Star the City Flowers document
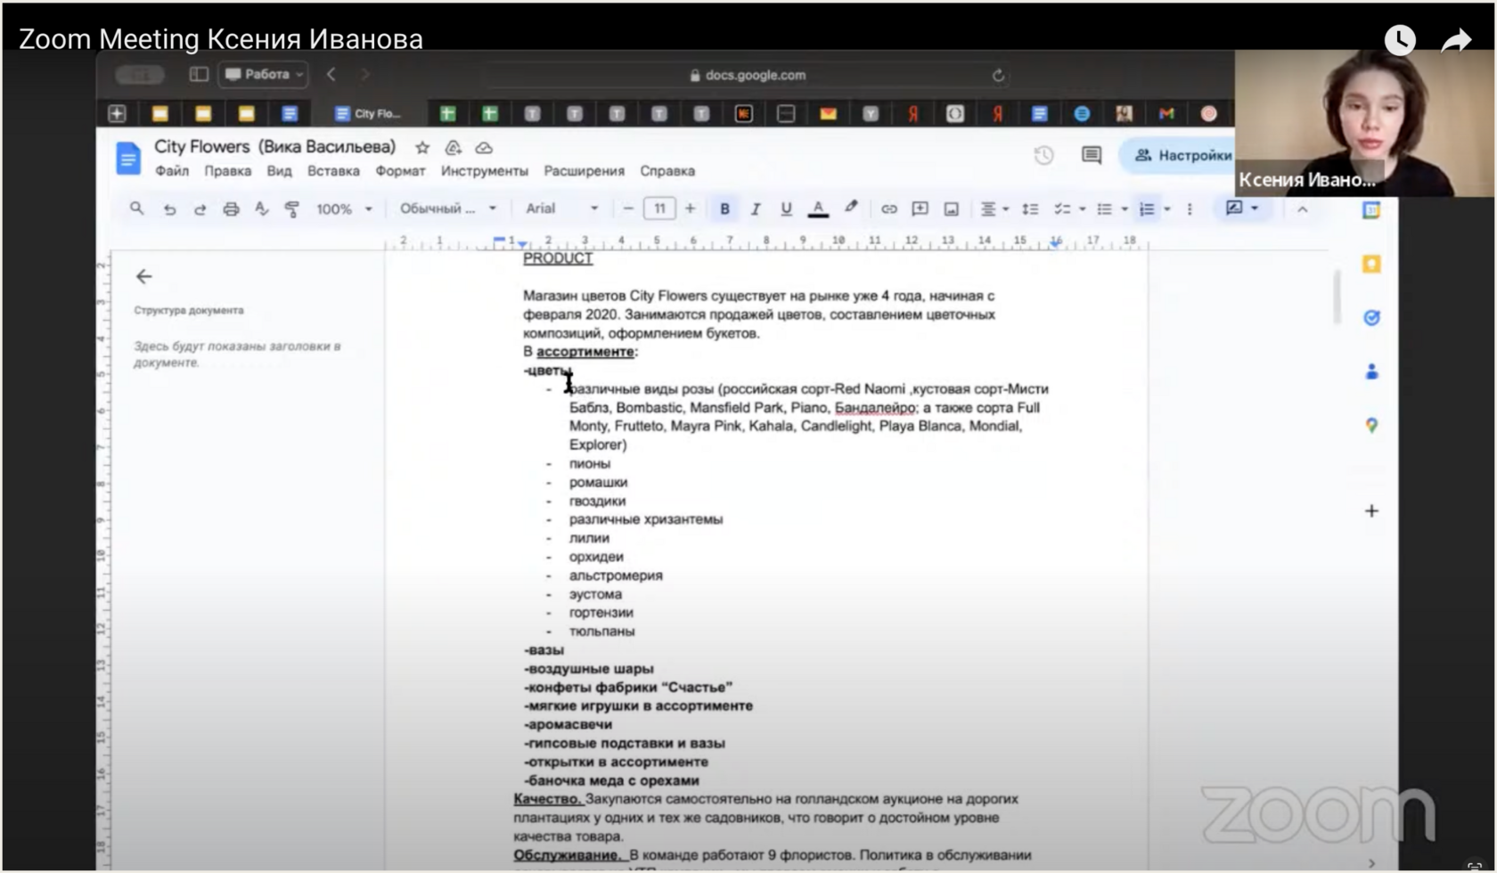Image resolution: width=1497 pixels, height=873 pixels. tap(422, 148)
